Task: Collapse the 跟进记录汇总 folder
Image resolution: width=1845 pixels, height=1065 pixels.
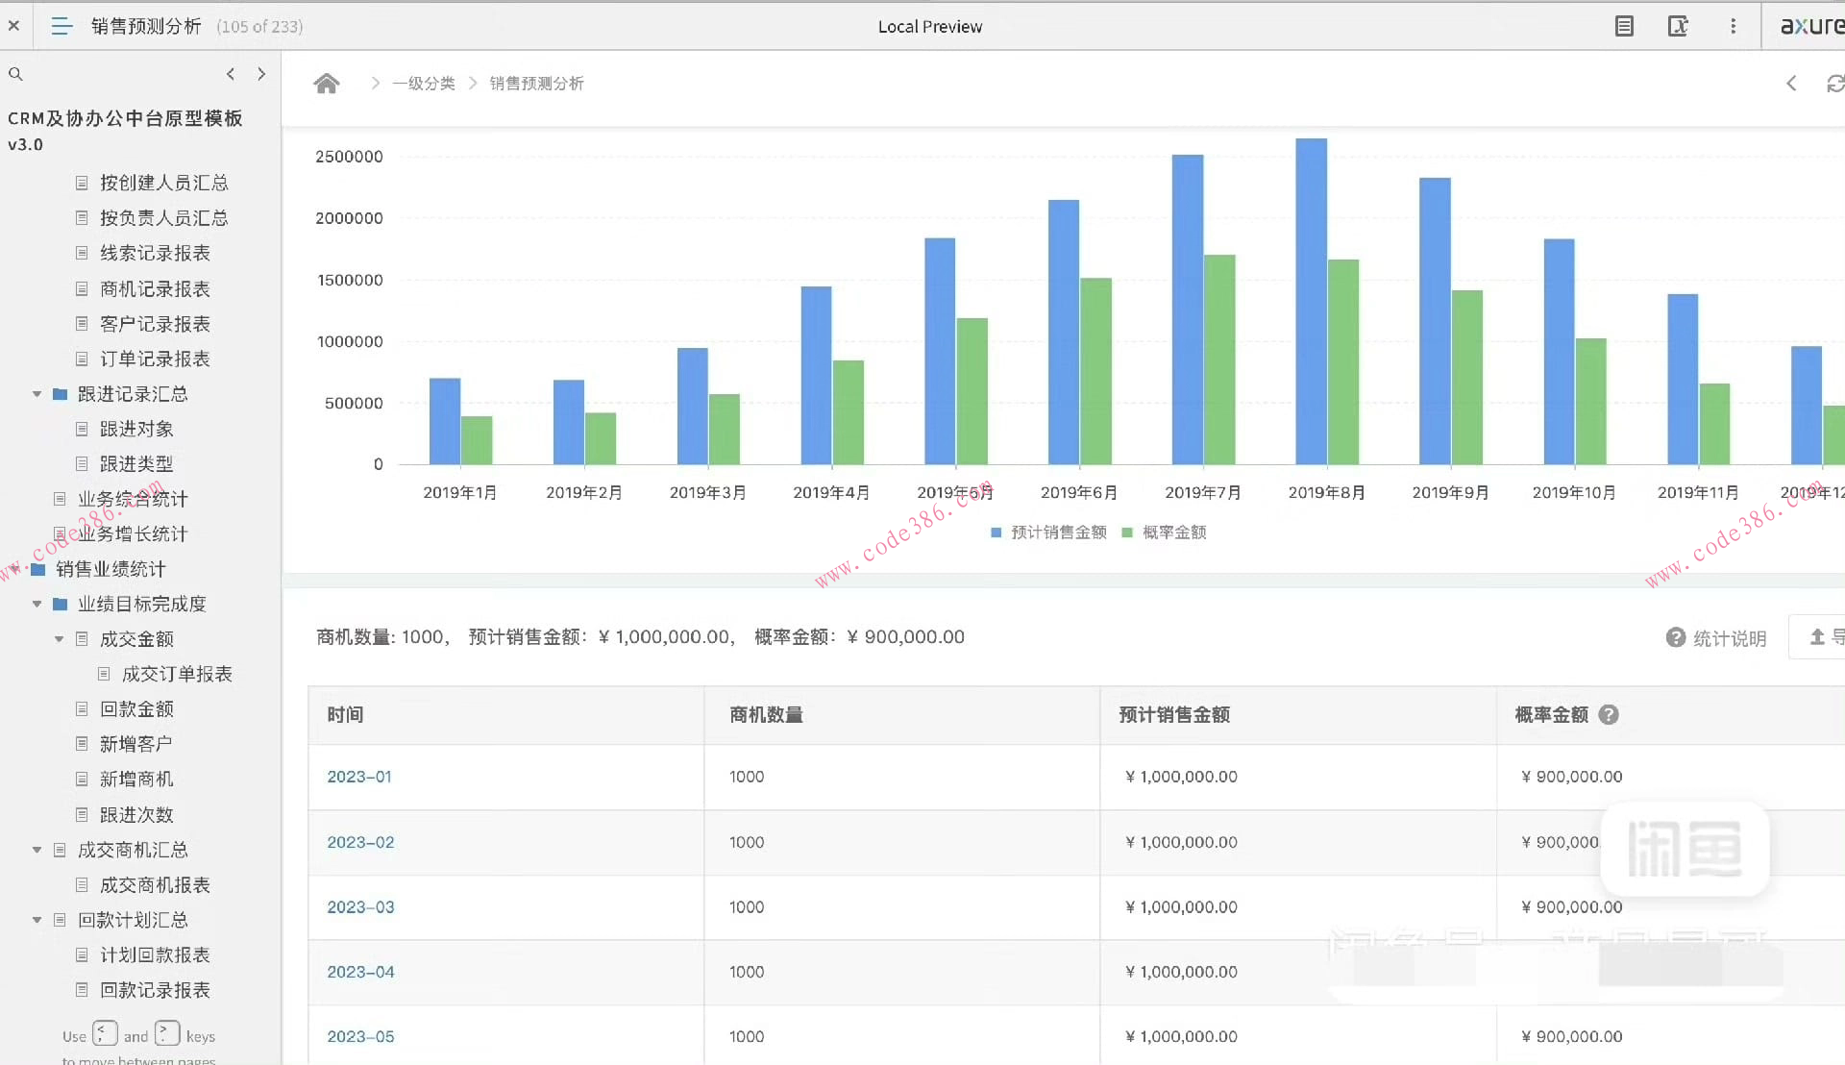Action: (x=37, y=394)
